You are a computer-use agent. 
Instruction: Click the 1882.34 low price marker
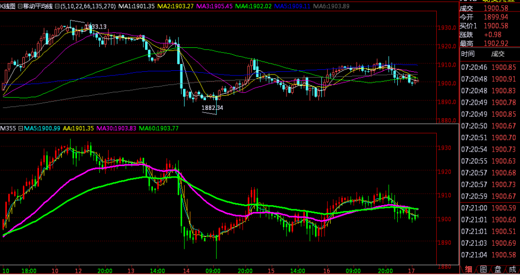coord(212,108)
